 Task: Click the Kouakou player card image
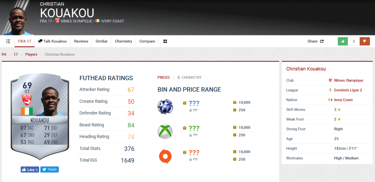click(40, 115)
